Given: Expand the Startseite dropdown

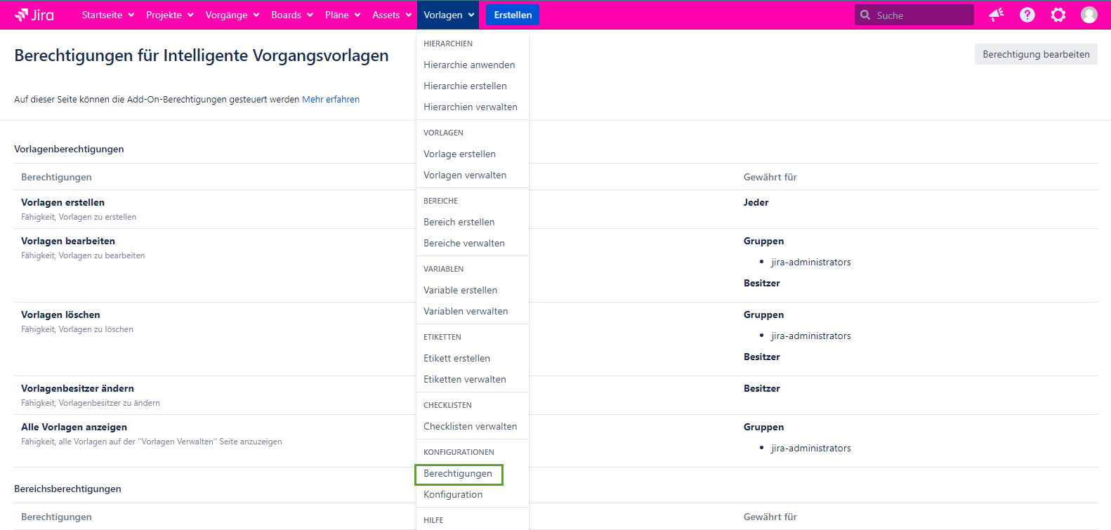Looking at the screenshot, I should click(107, 15).
